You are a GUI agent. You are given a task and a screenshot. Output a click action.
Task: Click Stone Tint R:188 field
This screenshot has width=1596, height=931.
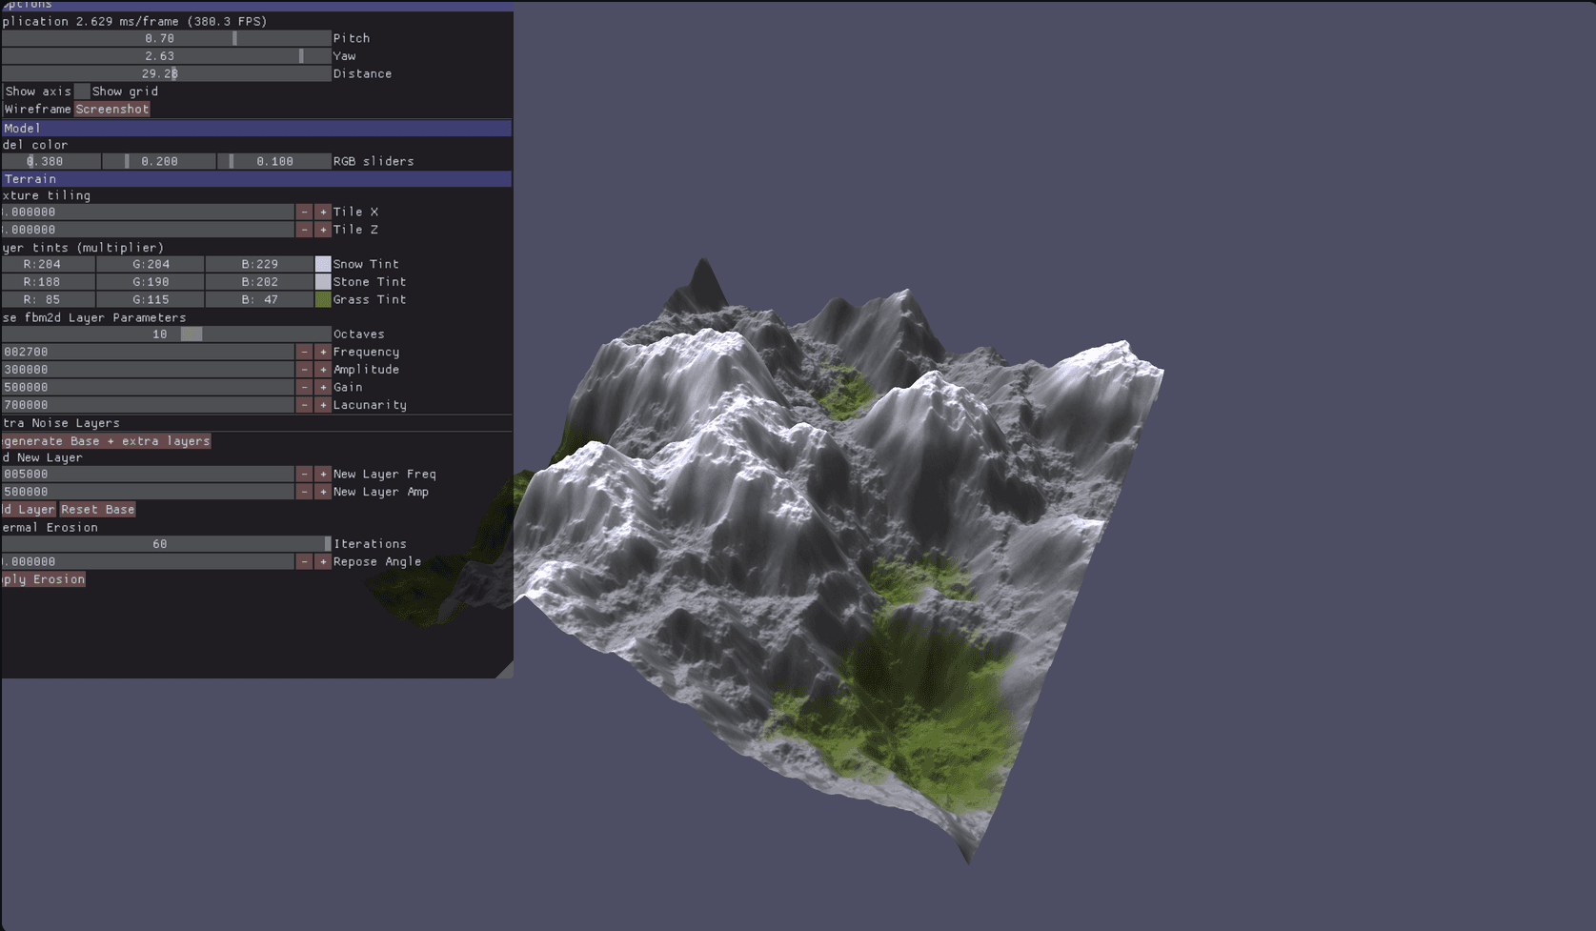pyautogui.click(x=48, y=282)
